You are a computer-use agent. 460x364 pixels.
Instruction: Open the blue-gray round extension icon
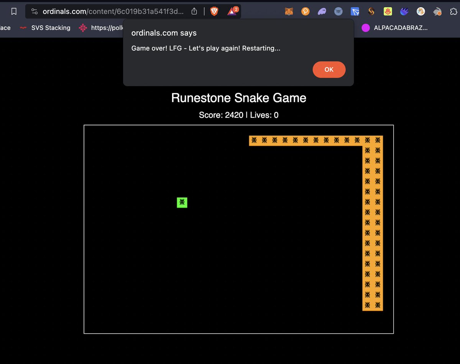338,12
